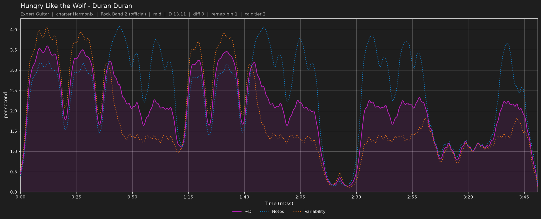Click the 0.0 y-axis tick label
541x219 pixels.
[x=14, y=192]
